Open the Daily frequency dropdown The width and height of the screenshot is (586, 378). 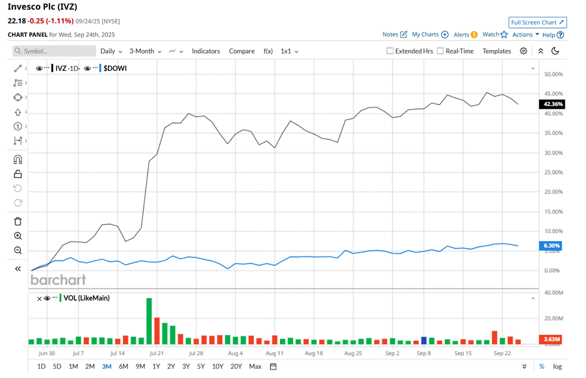(111, 51)
